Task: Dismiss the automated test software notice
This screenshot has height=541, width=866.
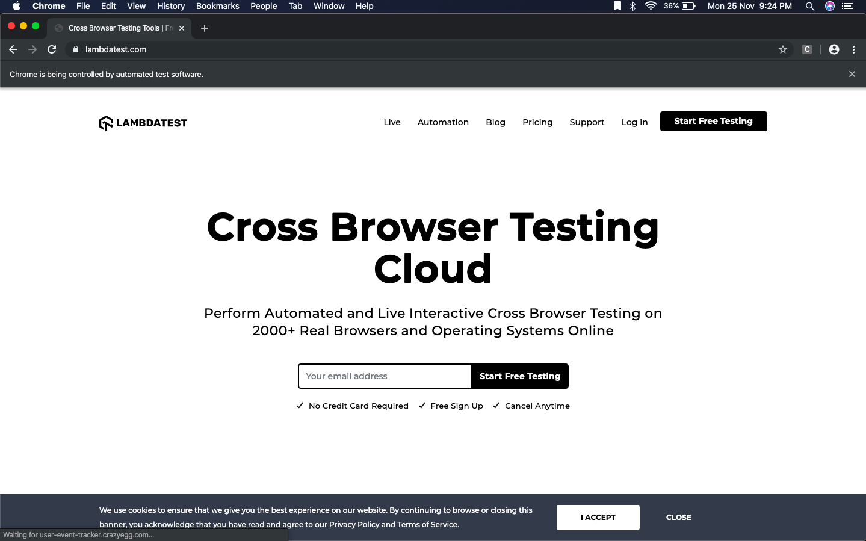Action: coord(852,74)
